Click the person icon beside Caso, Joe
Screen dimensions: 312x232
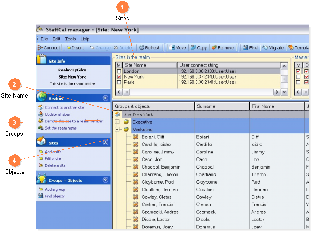(136, 159)
